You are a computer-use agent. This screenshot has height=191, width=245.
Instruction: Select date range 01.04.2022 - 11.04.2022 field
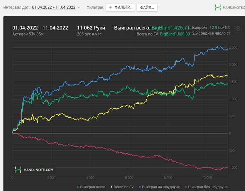point(54,7)
